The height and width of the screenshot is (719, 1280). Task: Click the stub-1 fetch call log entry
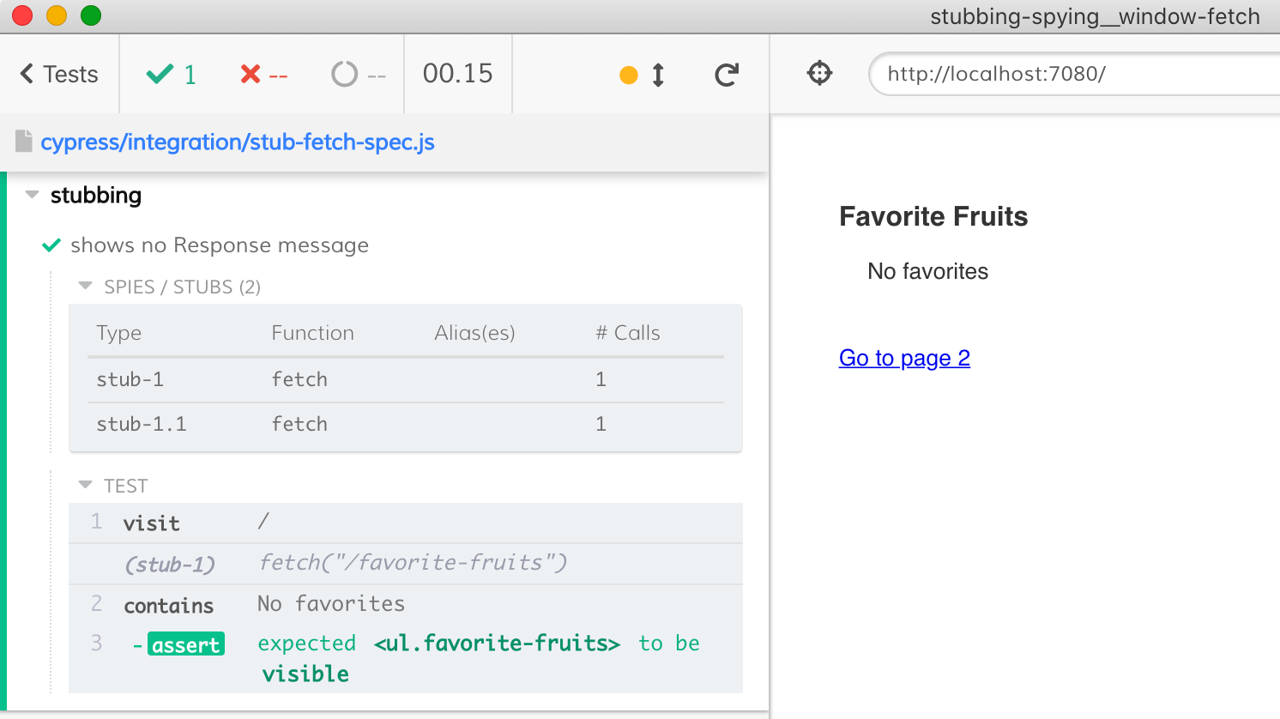coord(405,564)
